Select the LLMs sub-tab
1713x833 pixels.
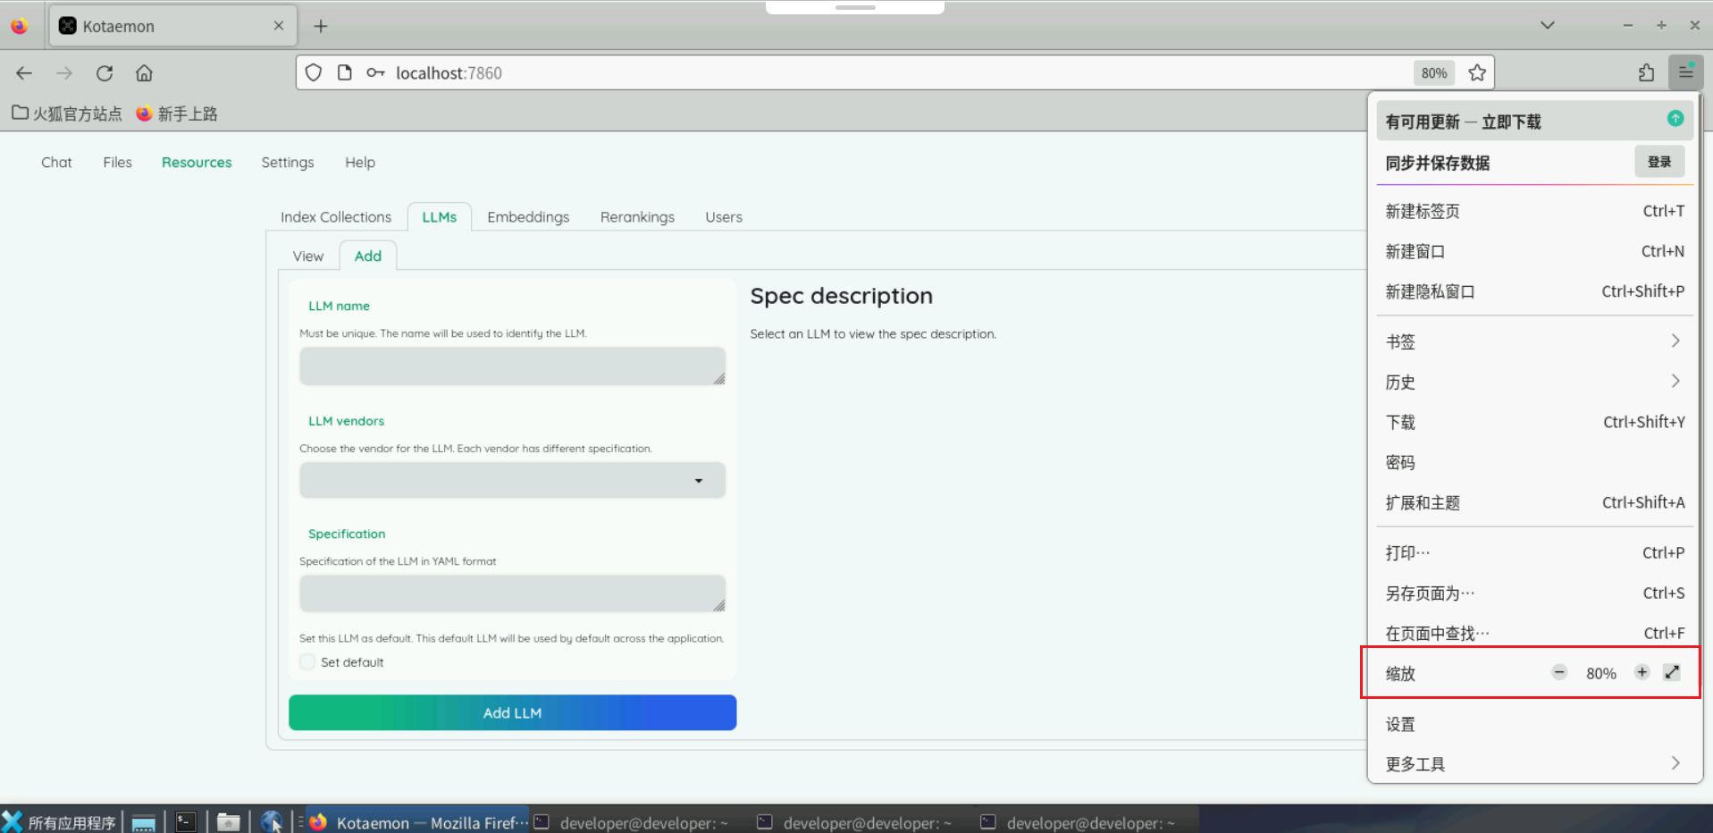[440, 217]
